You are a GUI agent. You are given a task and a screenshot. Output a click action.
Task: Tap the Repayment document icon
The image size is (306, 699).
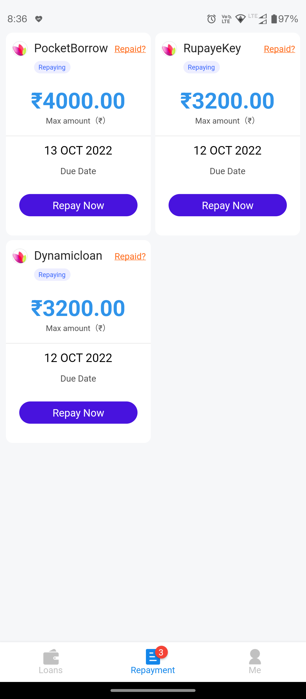click(152, 657)
